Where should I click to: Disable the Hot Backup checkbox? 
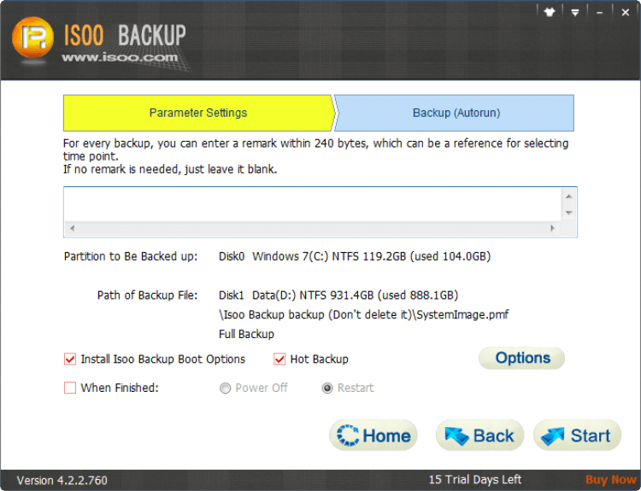coord(279,359)
